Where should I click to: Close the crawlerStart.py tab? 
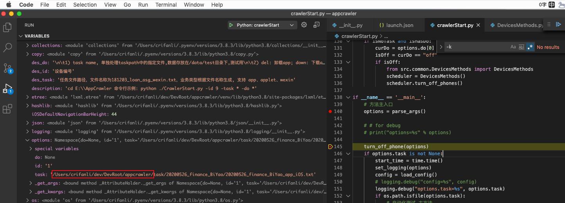pyautogui.click(x=478, y=25)
